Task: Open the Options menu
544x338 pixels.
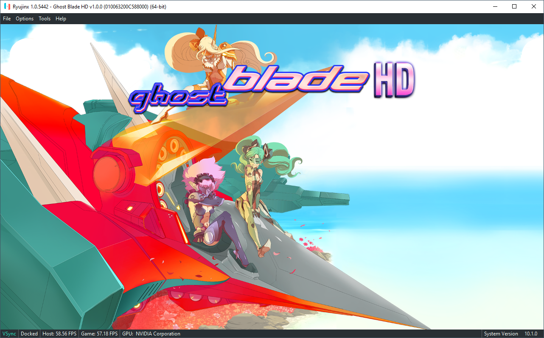Action: pyautogui.click(x=25, y=19)
